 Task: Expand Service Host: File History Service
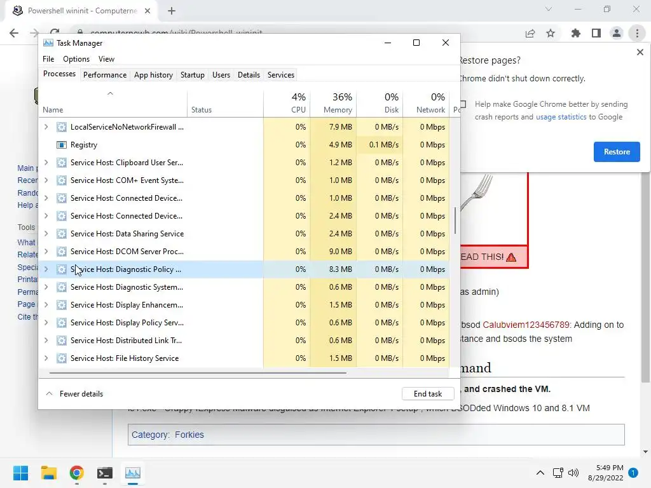tap(46, 358)
